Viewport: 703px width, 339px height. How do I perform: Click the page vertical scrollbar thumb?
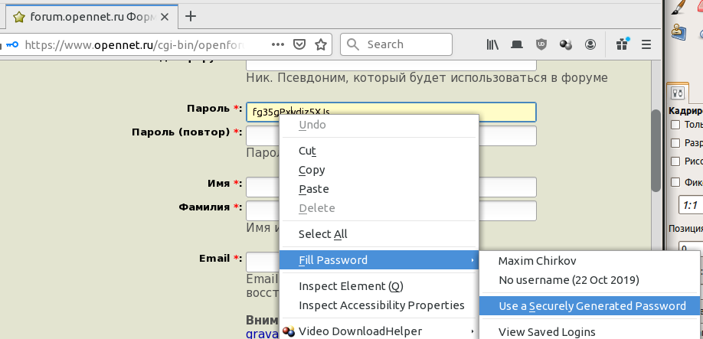pyautogui.click(x=656, y=149)
